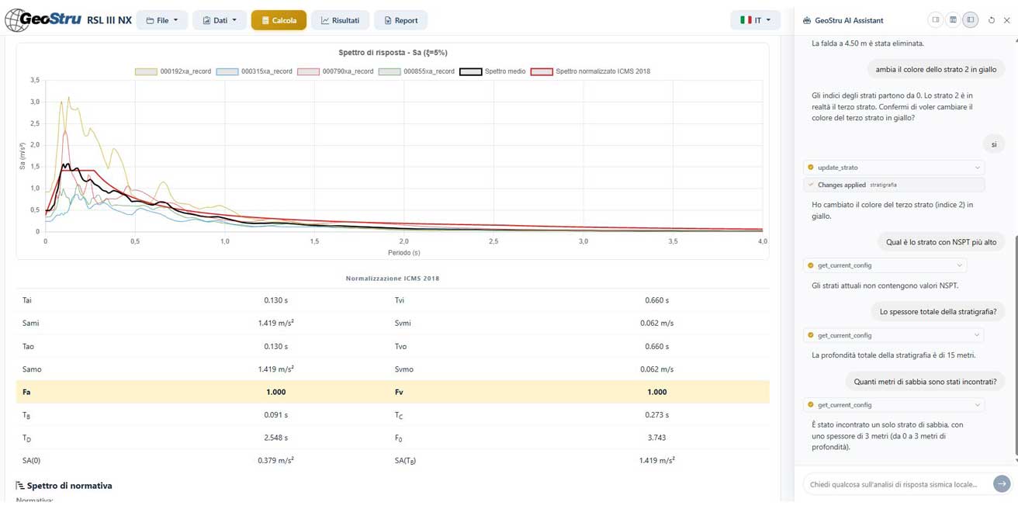1018x509 pixels.
Task: Switch assistant to the middle layout icon
Action: (953, 20)
